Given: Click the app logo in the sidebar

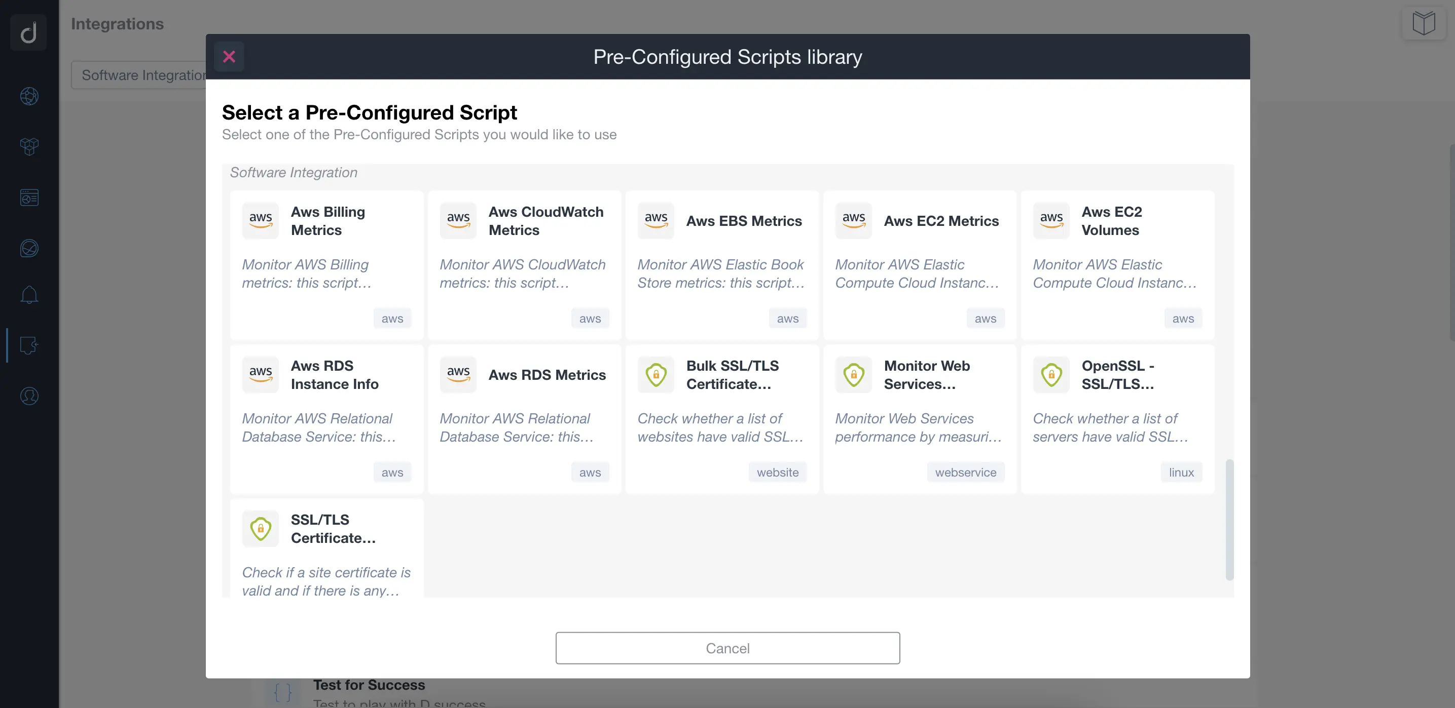Looking at the screenshot, I should pos(28,32).
